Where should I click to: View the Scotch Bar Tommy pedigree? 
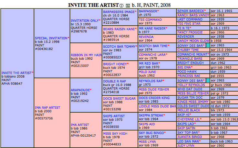point(119,46)
